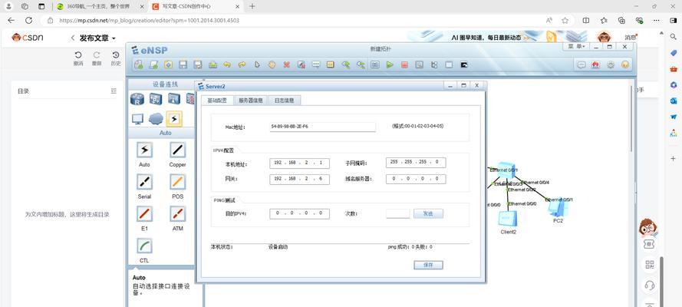This screenshot has height=307, width=682.
Task: Click the Edge sidebar search icon
Action: (x=674, y=38)
